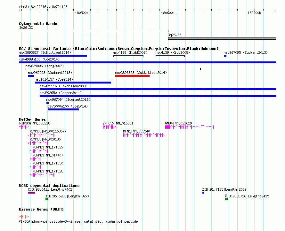Select the KCNMB3 NM_171829 transcript glyph

pyautogui.click(x=39, y=151)
